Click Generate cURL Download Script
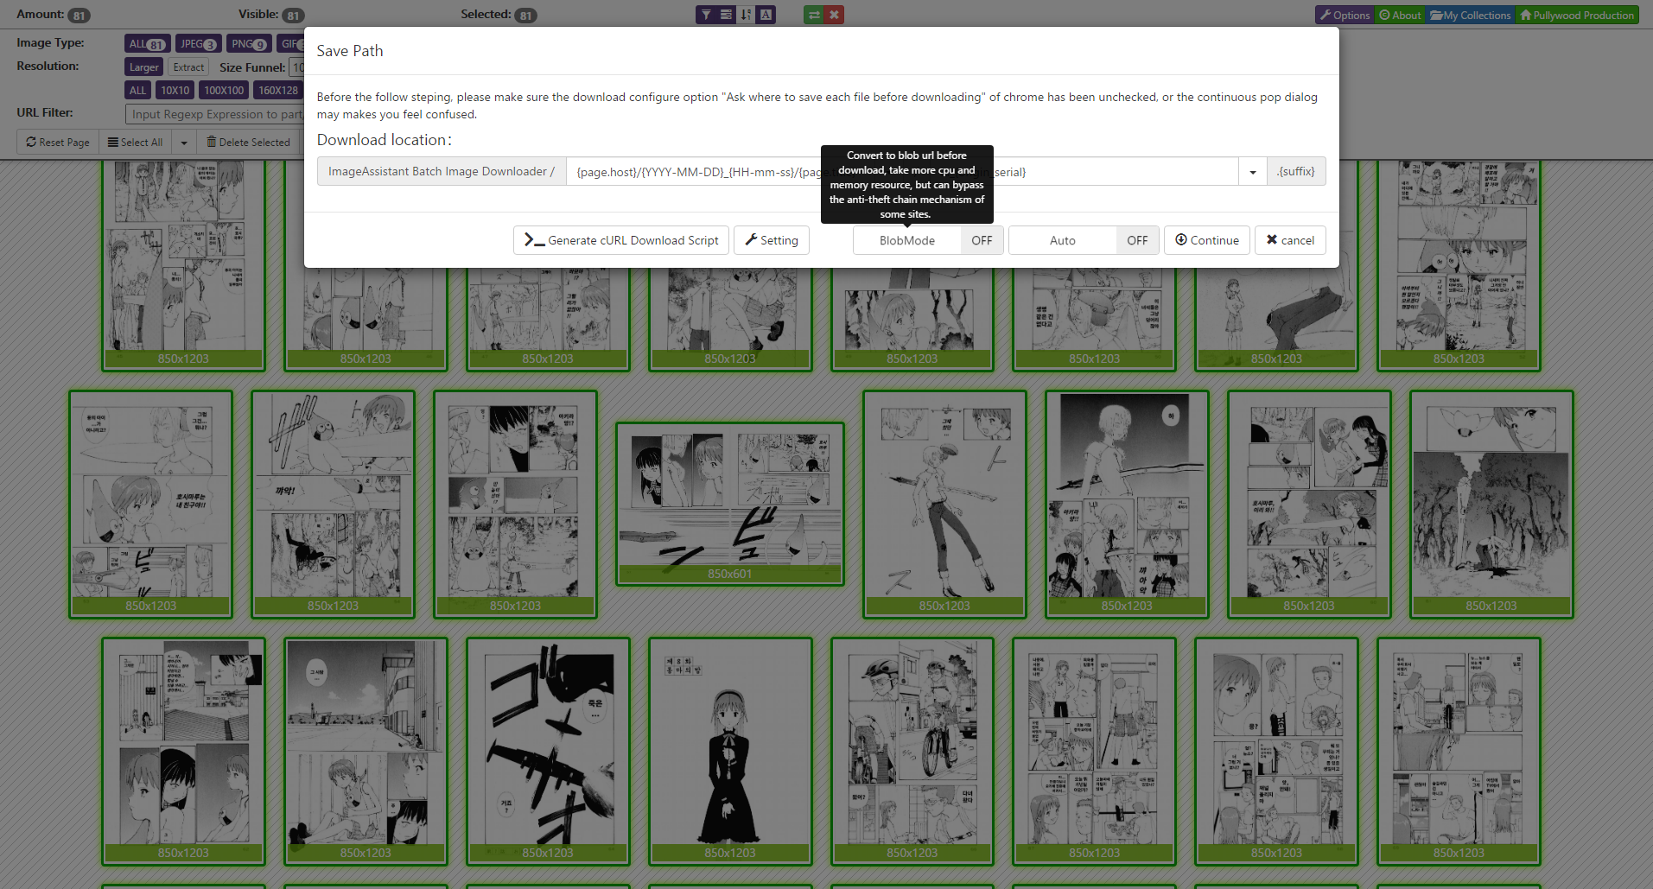The image size is (1653, 889). click(621, 240)
